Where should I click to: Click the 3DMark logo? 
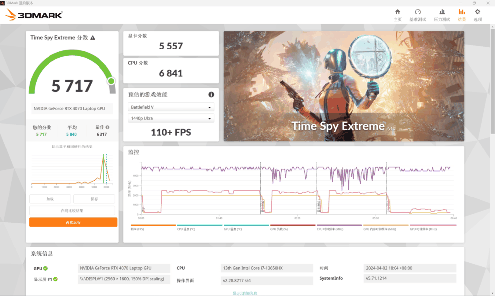pos(34,14)
